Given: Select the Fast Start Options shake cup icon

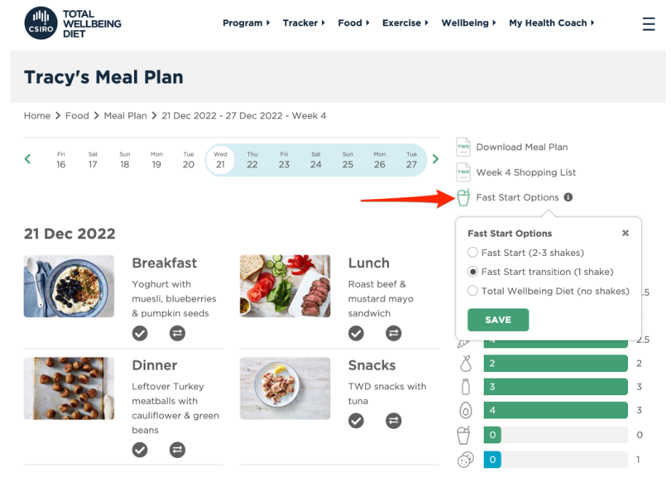Looking at the screenshot, I should (x=464, y=197).
